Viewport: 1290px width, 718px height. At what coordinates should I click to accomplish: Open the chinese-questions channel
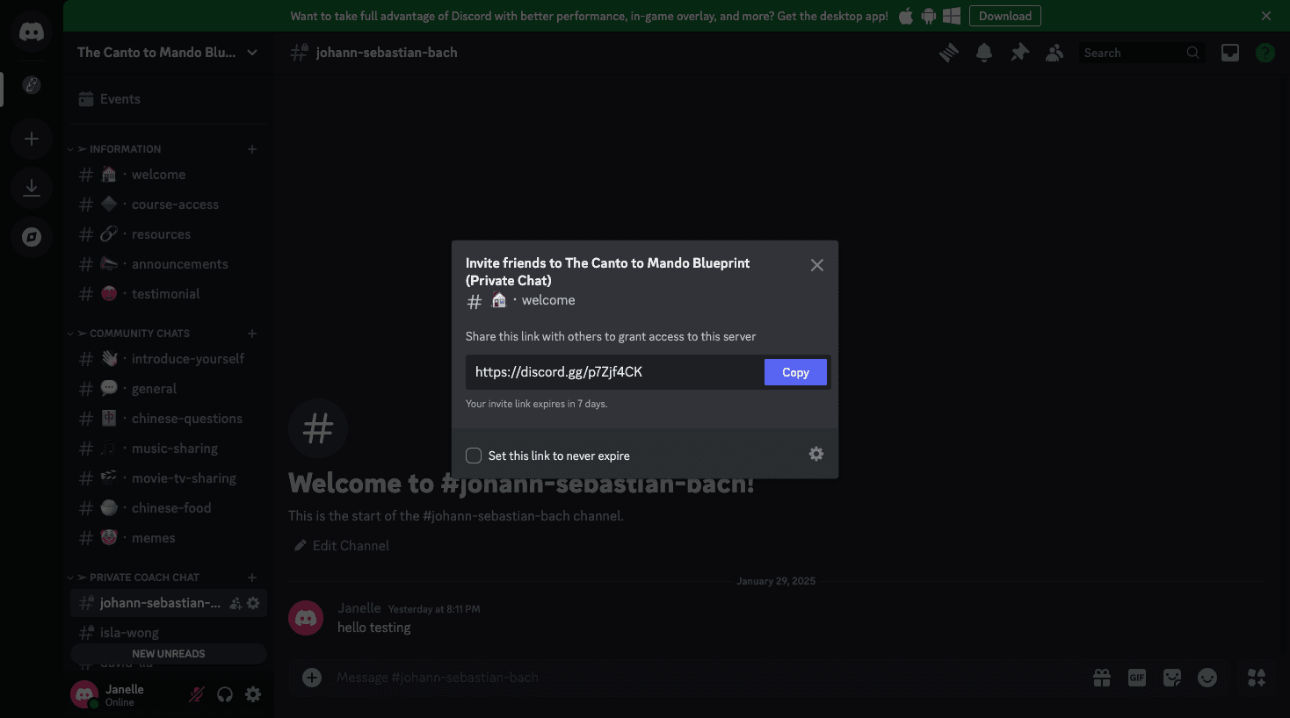pyautogui.click(x=169, y=419)
